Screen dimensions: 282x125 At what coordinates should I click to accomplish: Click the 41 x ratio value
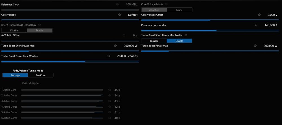117,112
